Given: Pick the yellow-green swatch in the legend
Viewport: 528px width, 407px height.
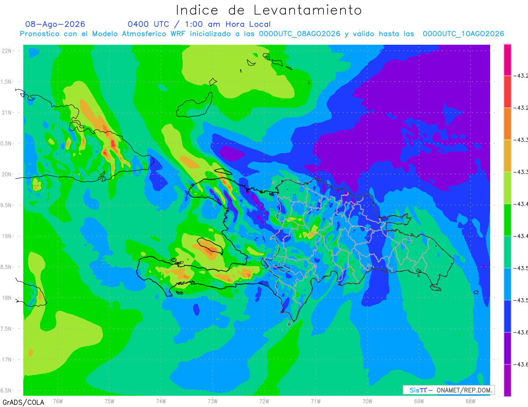Looking at the screenshot, I should point(507,188).
